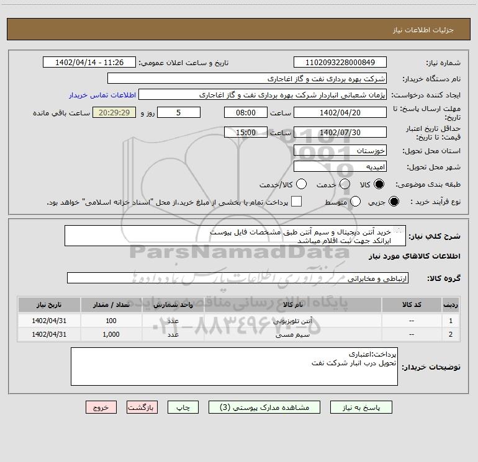The image size is (478, 462).
Task: Click the response deadline date 1402/04/20
Action: coord(340,112)
